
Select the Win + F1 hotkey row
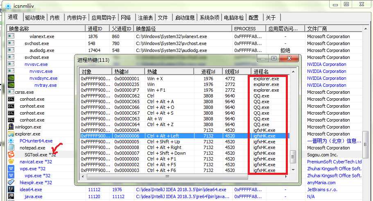185,90
